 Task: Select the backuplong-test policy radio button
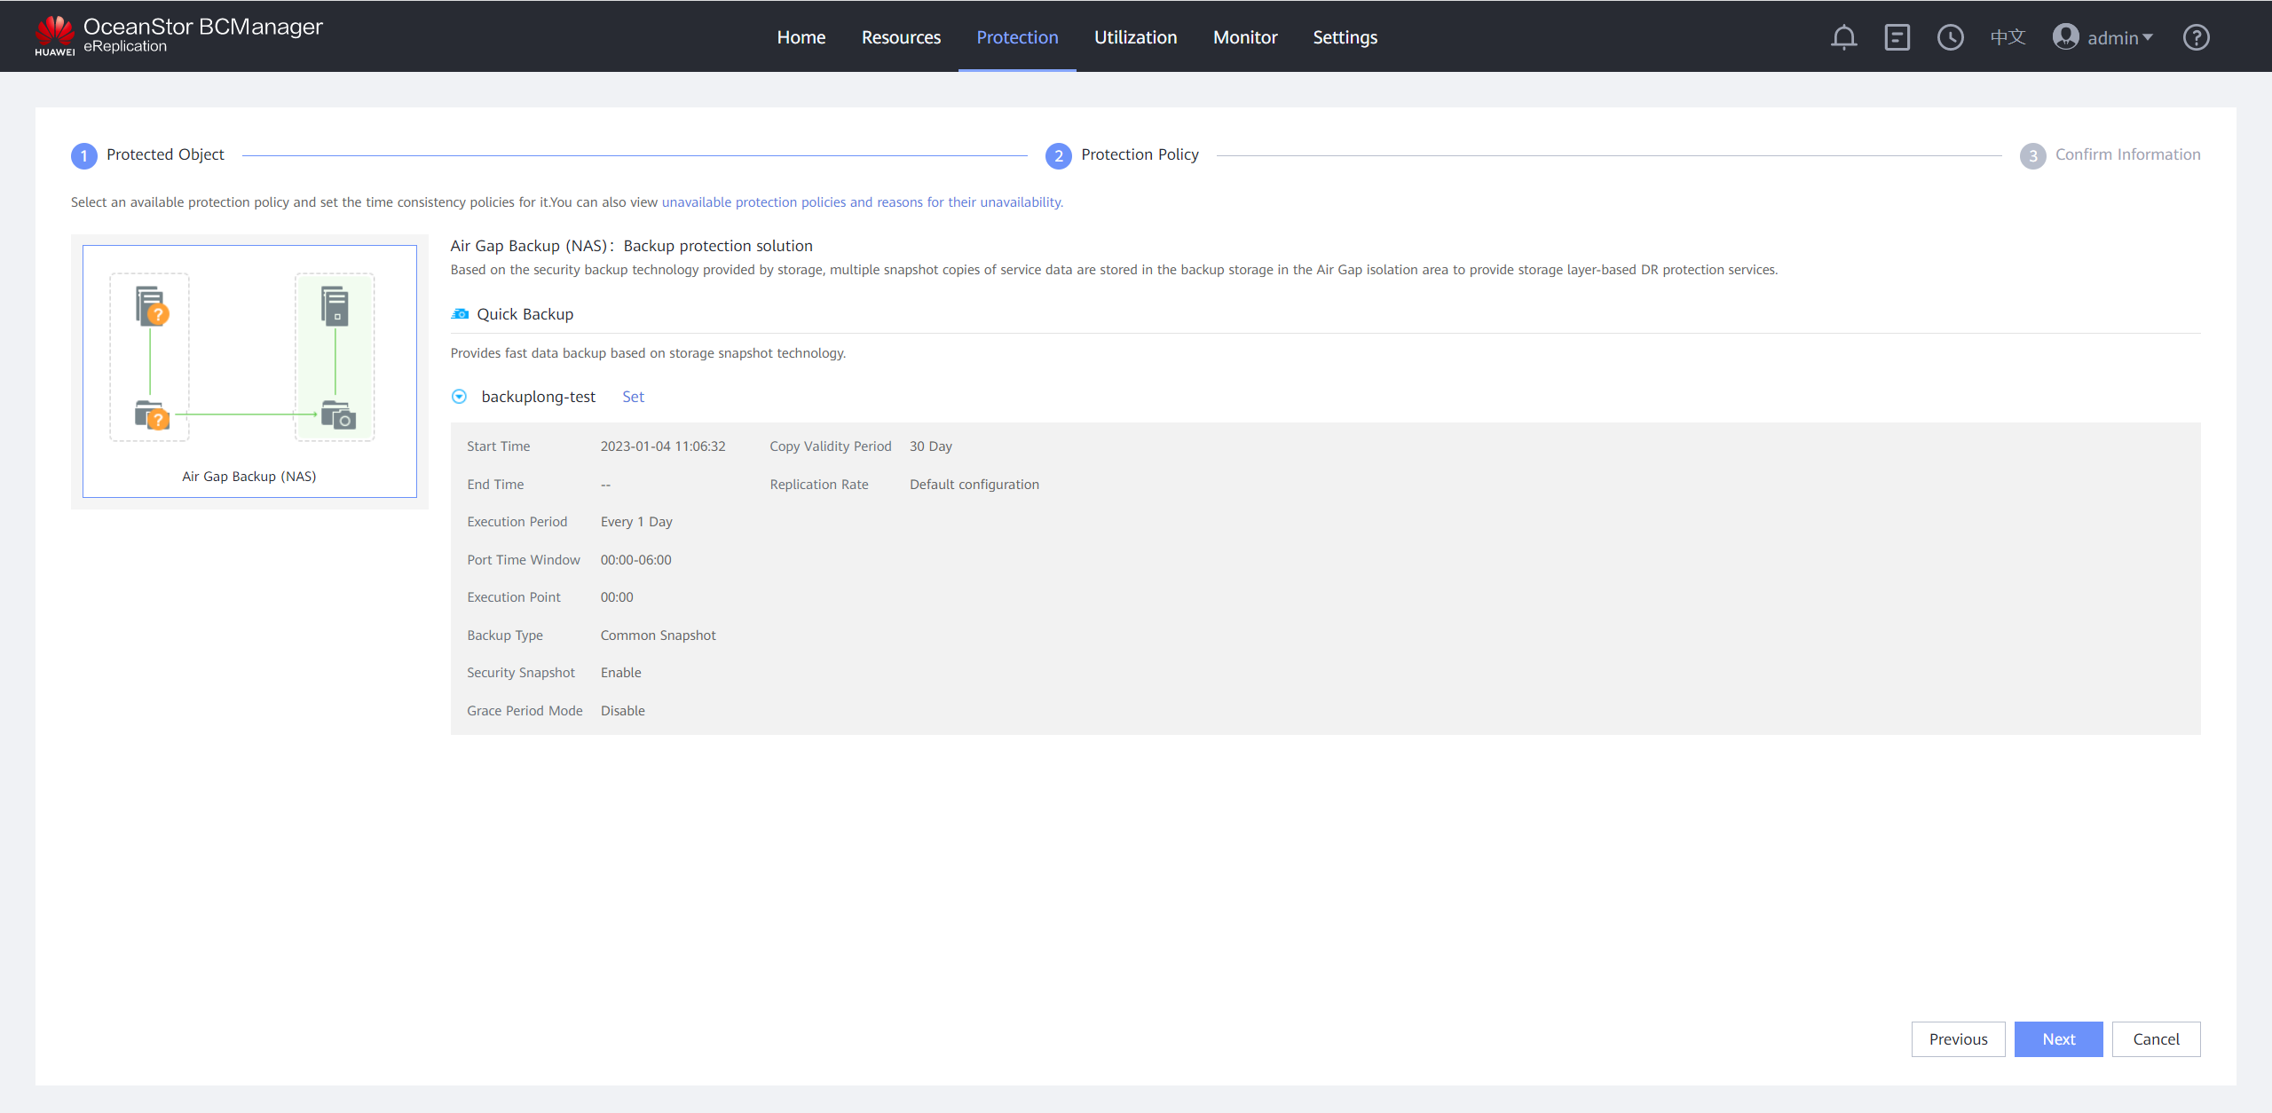459,397
